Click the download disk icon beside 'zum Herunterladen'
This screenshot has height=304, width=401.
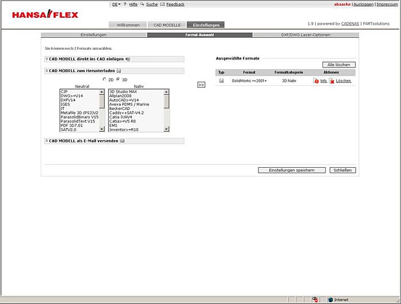coord(119,71)
